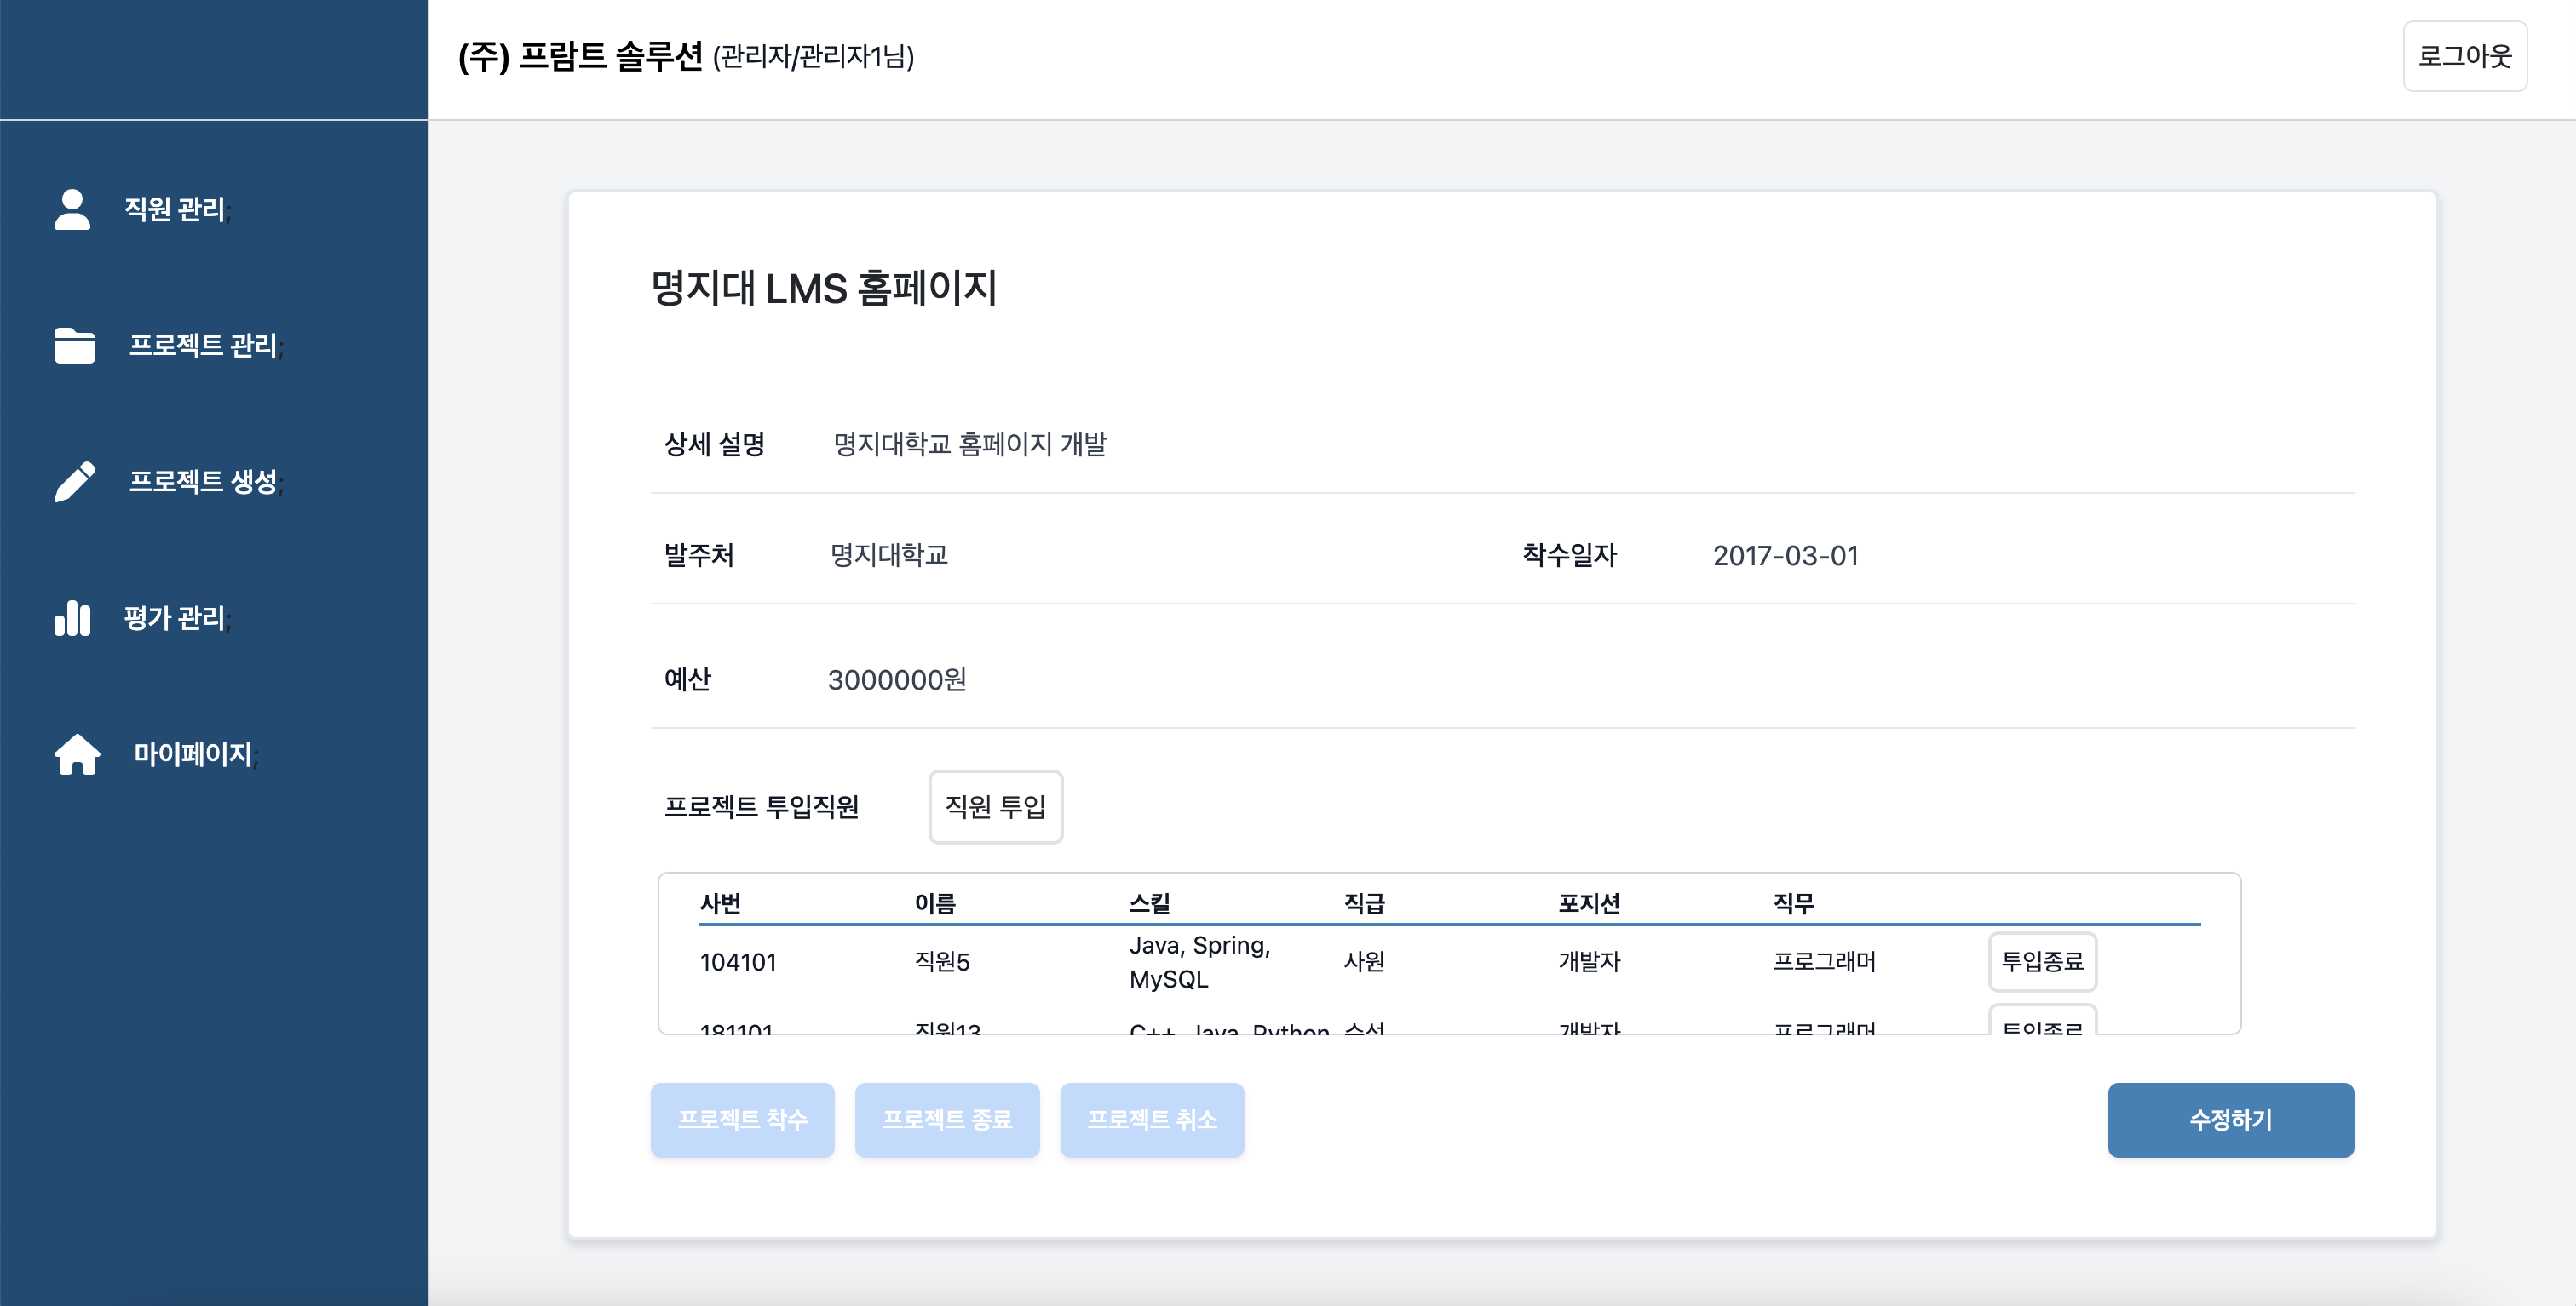Open the 직원 관리 menu item
The image size is (2576, 1306).
tap(175, 209)
